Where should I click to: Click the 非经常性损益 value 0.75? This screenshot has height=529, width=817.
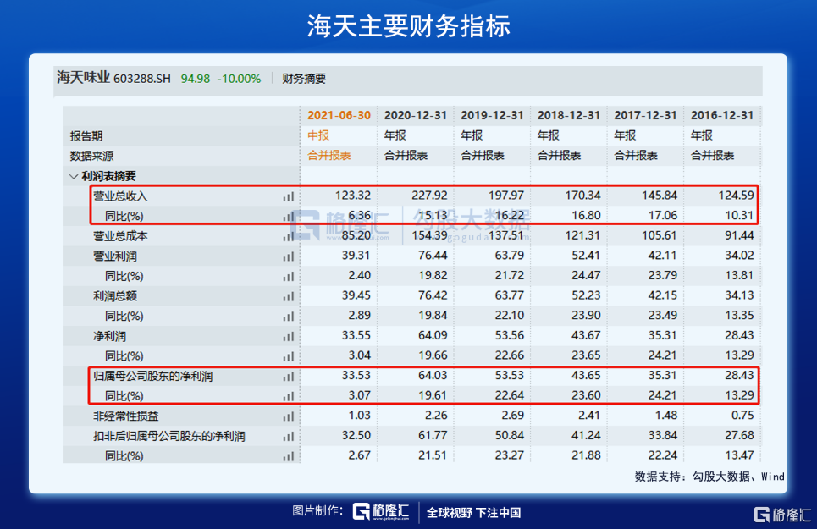(x=742, y=415)
